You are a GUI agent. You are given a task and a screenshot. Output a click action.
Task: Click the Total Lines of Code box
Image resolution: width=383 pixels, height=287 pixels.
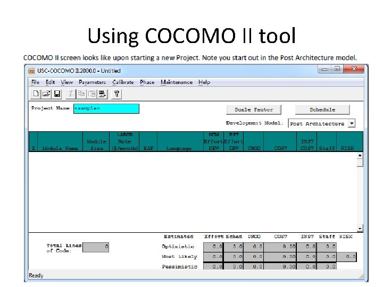pos(96,247)
